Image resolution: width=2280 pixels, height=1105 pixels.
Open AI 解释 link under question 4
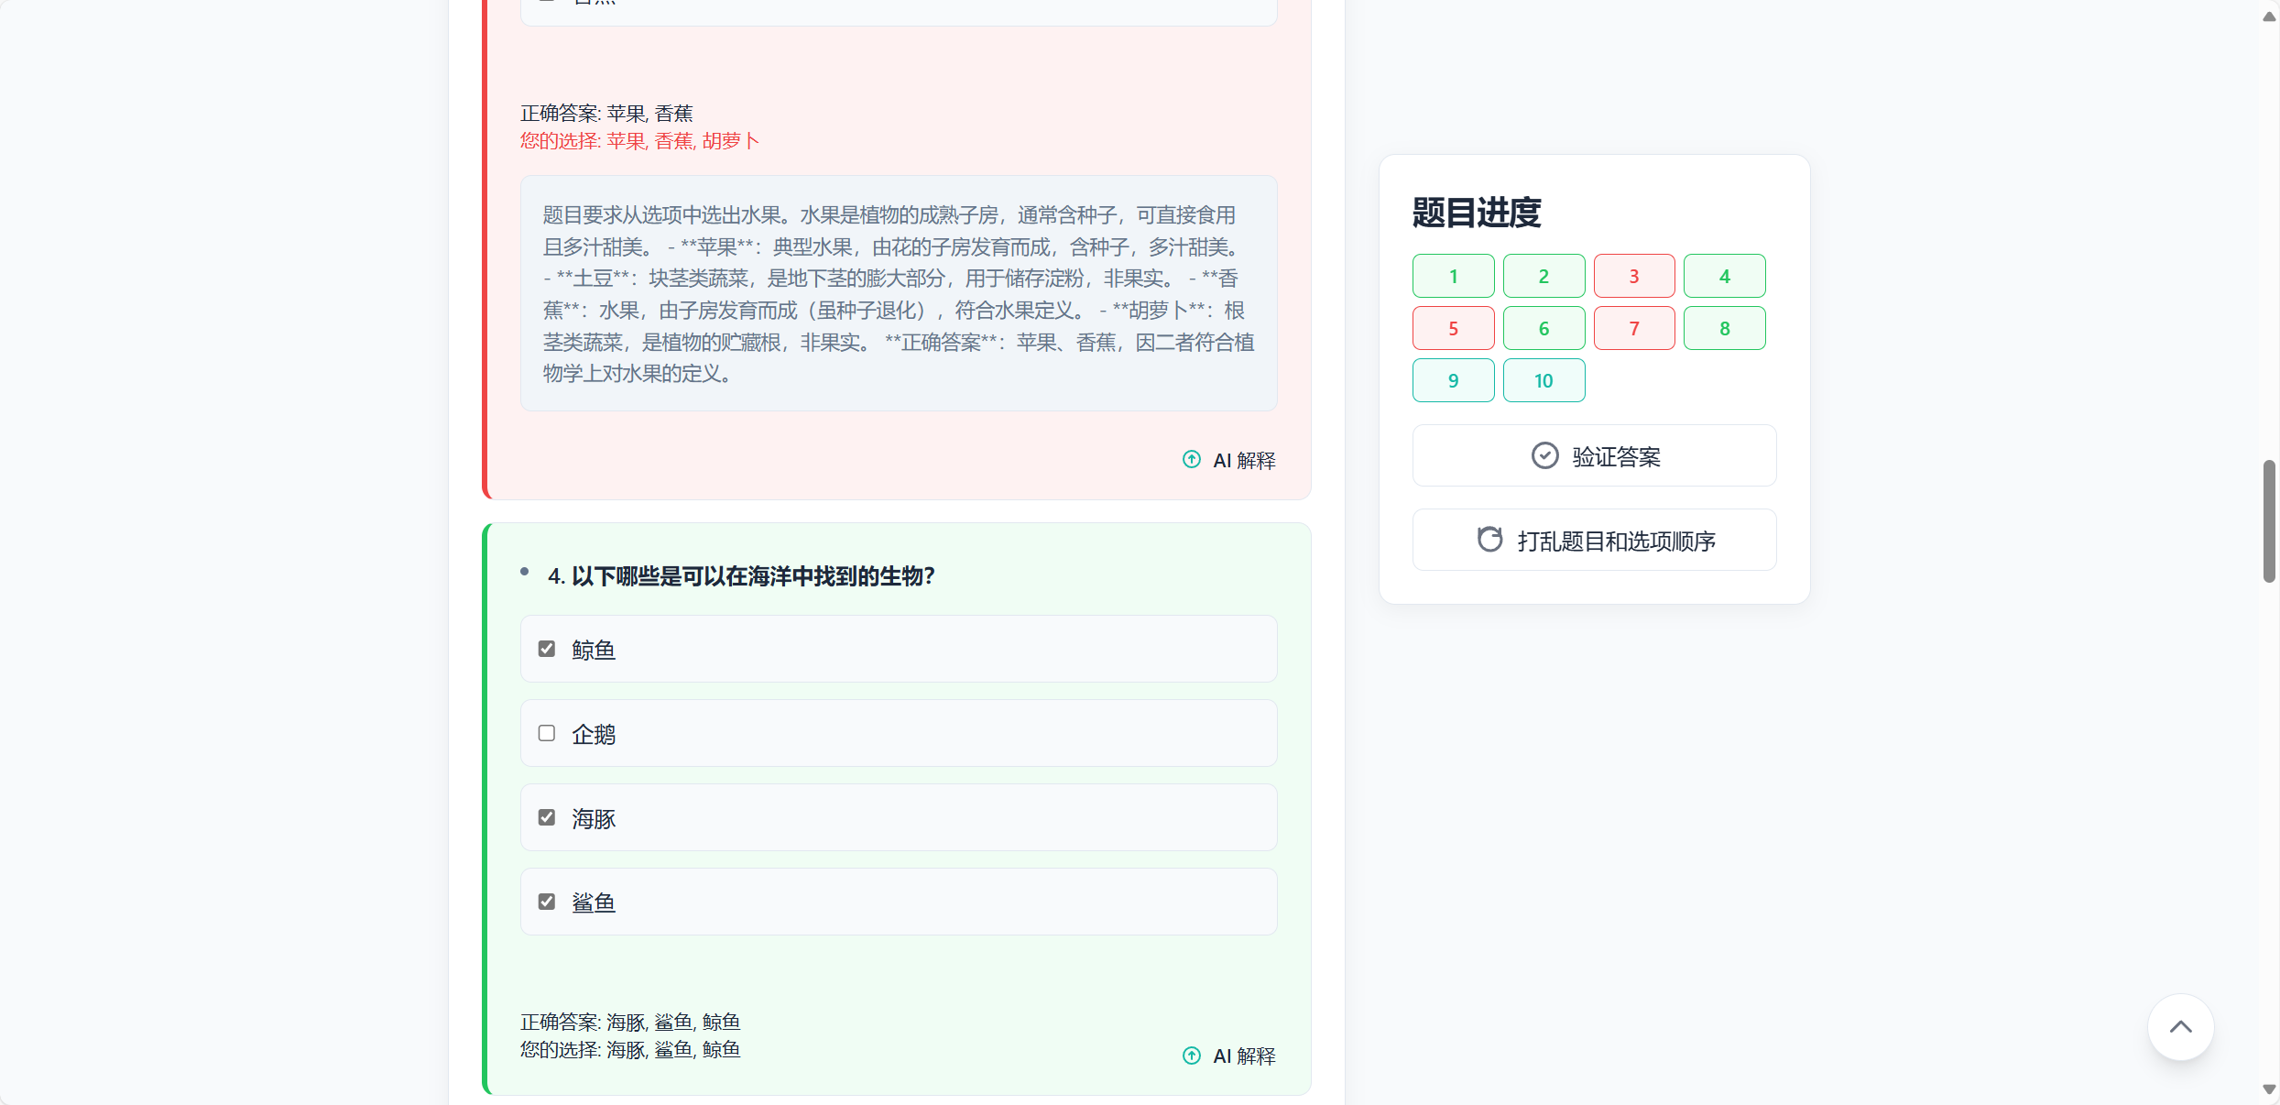(x=1243, y=1056)
